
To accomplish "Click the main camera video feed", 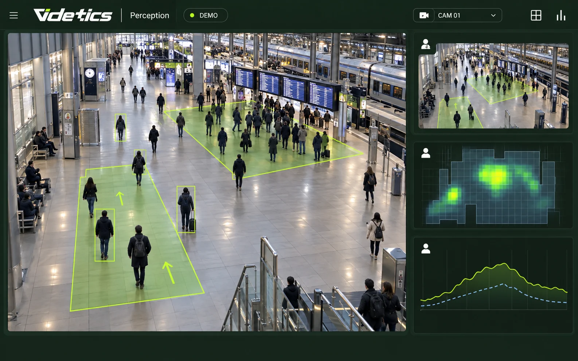I will [207, 182].
